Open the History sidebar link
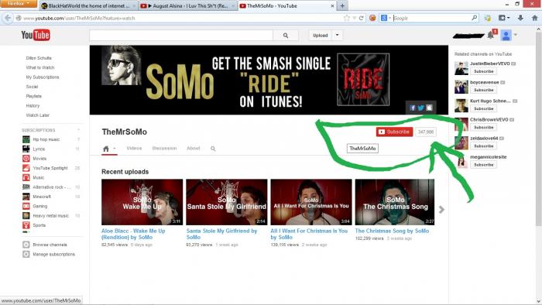The image size is (542, 305). pos(33,106)
